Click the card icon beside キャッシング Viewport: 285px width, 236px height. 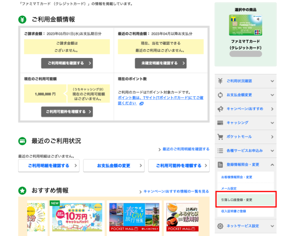(x=220, y=123)
